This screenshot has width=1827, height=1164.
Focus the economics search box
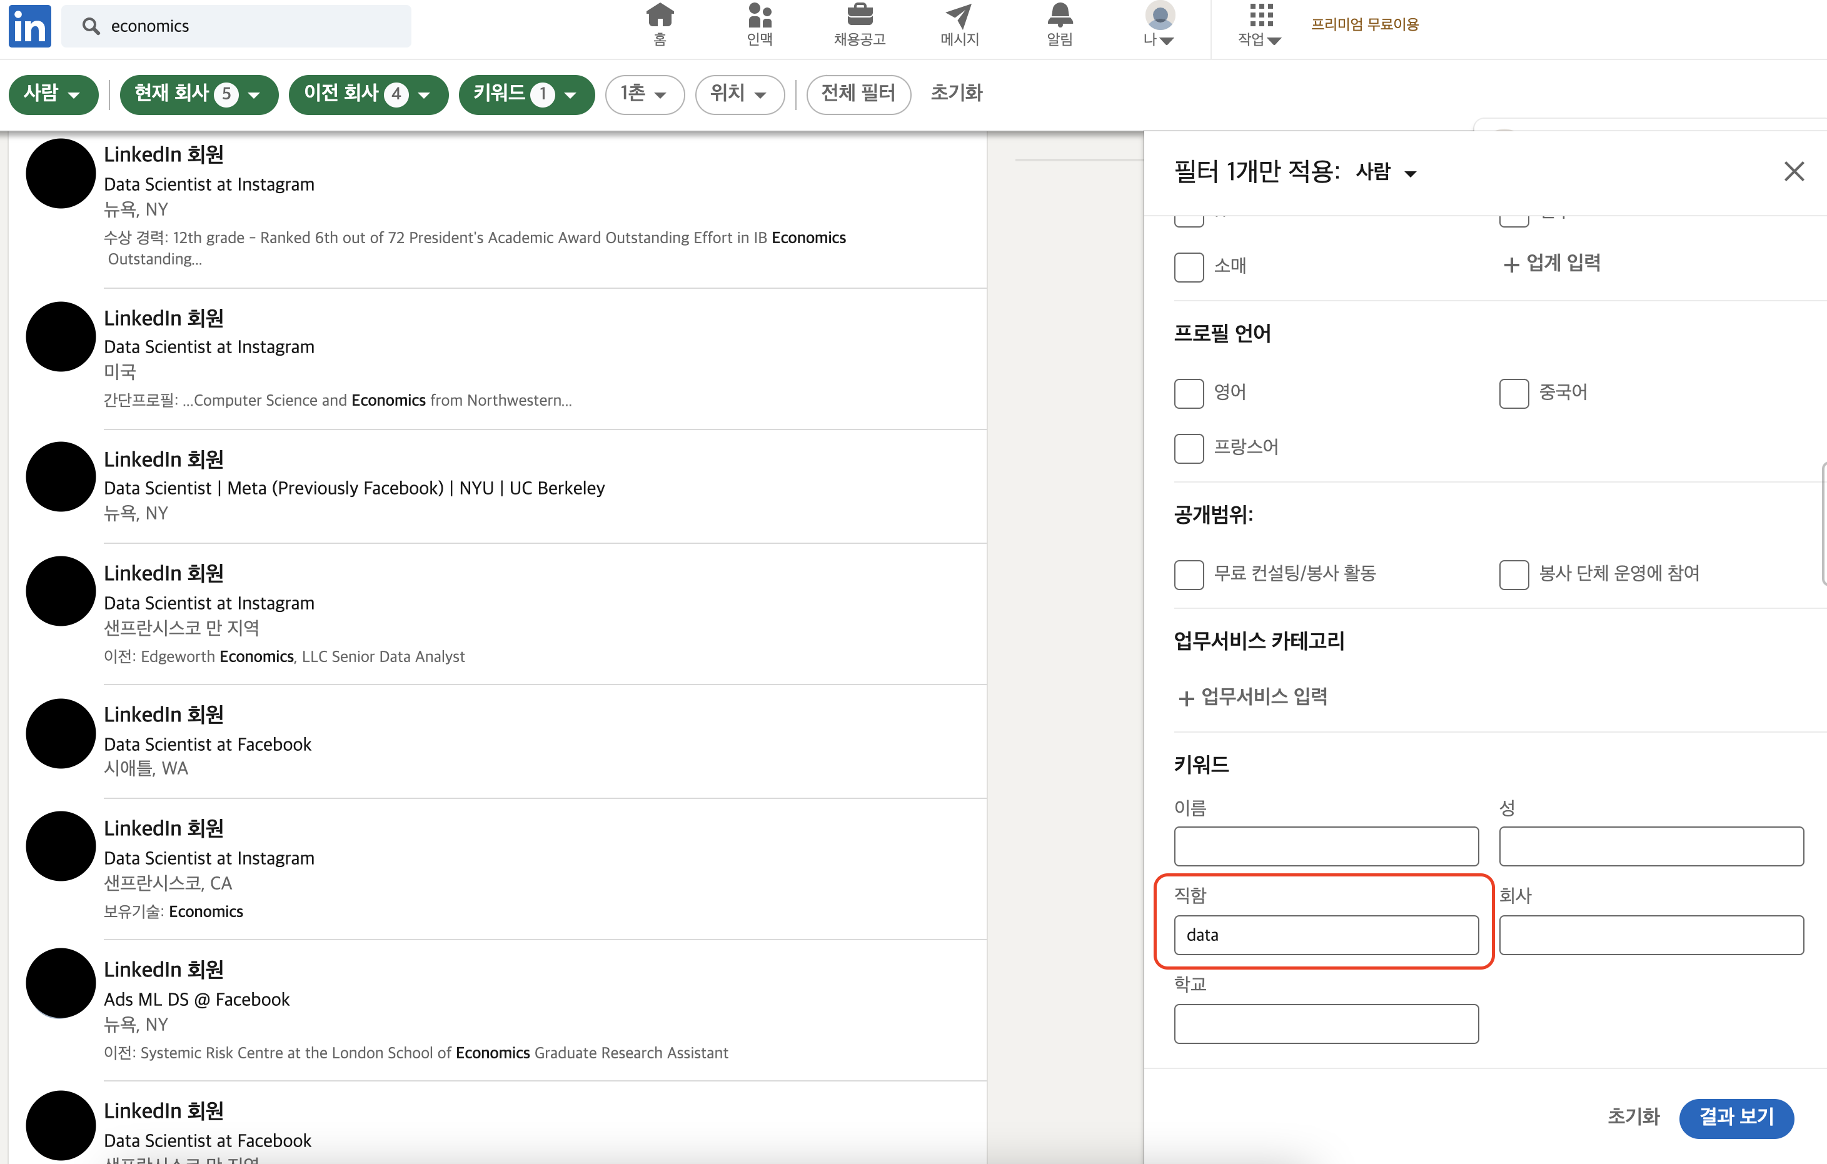coord(236,26)
